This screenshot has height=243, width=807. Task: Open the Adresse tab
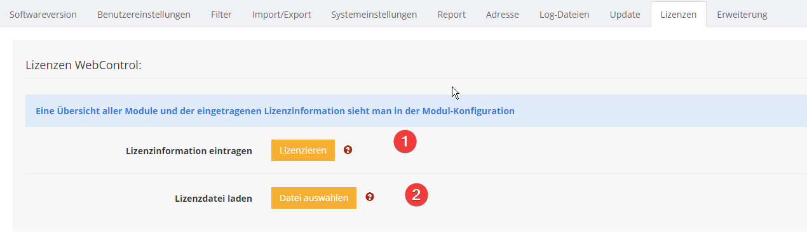(502, 14)
